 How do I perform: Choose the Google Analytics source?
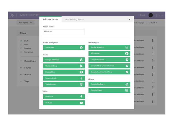coord(109,60)
